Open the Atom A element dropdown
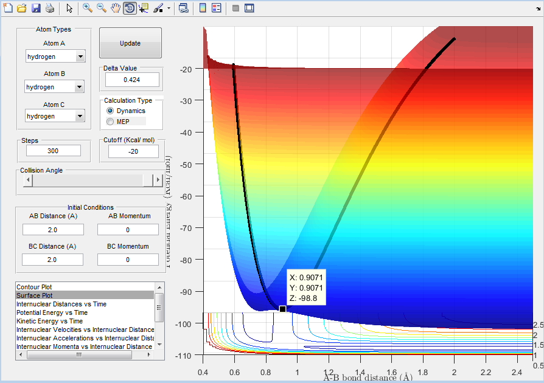 [80, 57]
